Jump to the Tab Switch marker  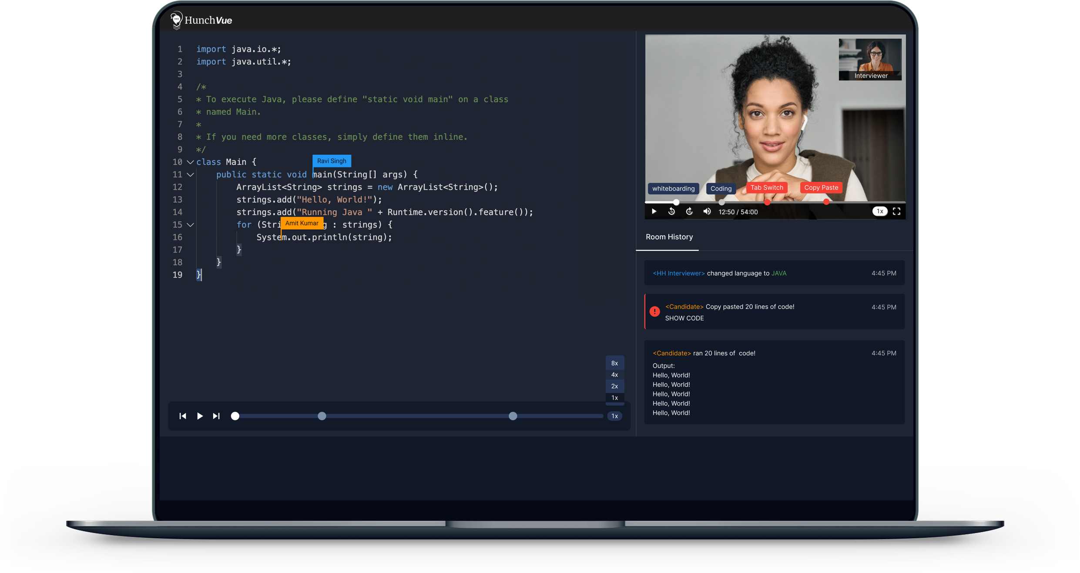pos(767,188)
